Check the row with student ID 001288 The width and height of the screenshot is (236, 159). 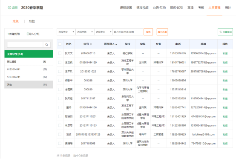coord(60,81)
